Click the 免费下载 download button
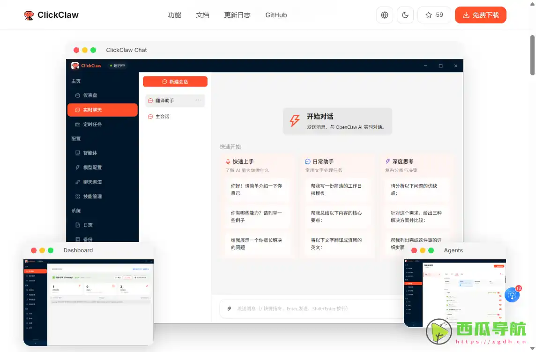 [480, 15]
